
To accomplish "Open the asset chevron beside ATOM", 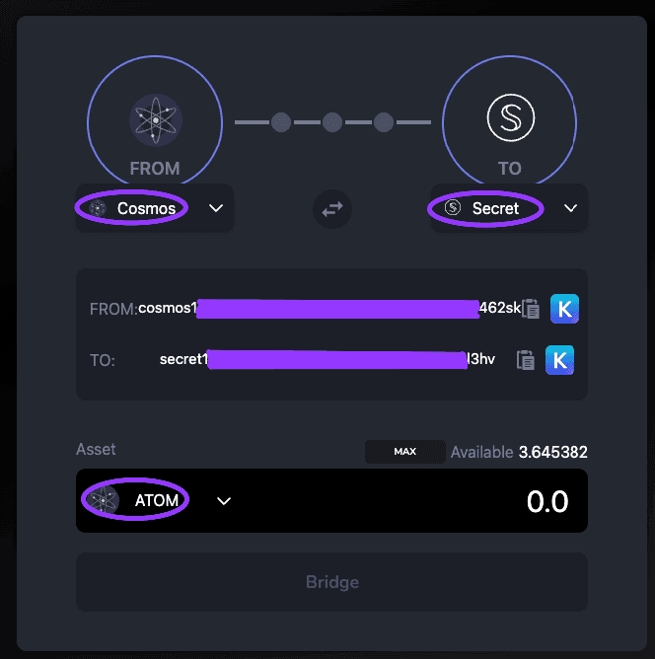I will click(x=224, y=500).
